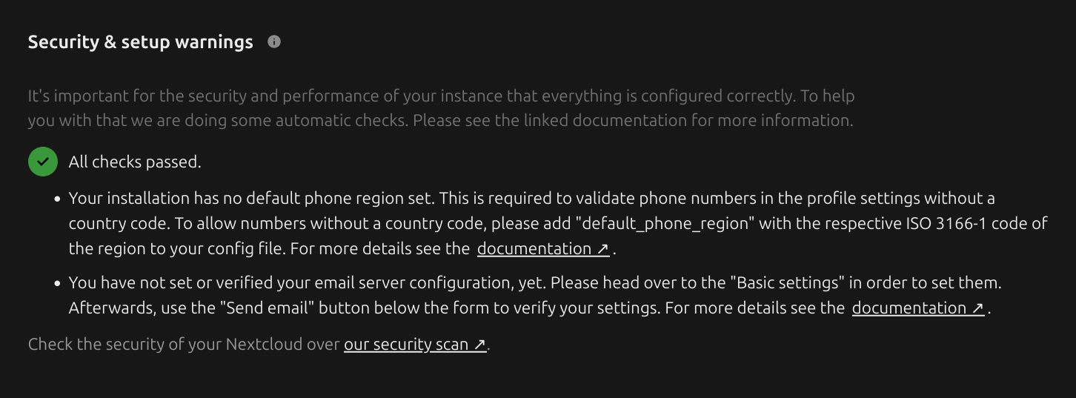Open the info icon beside Security & setup warnings
The width and height of the screenshot is (1076, 398).
(x=274, y=42)
